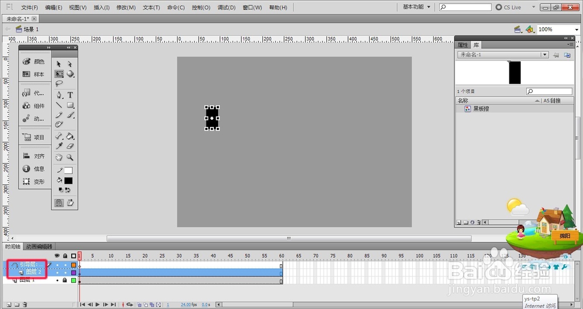Select the Line tool
583x309 pixels.
click(59, 105)
